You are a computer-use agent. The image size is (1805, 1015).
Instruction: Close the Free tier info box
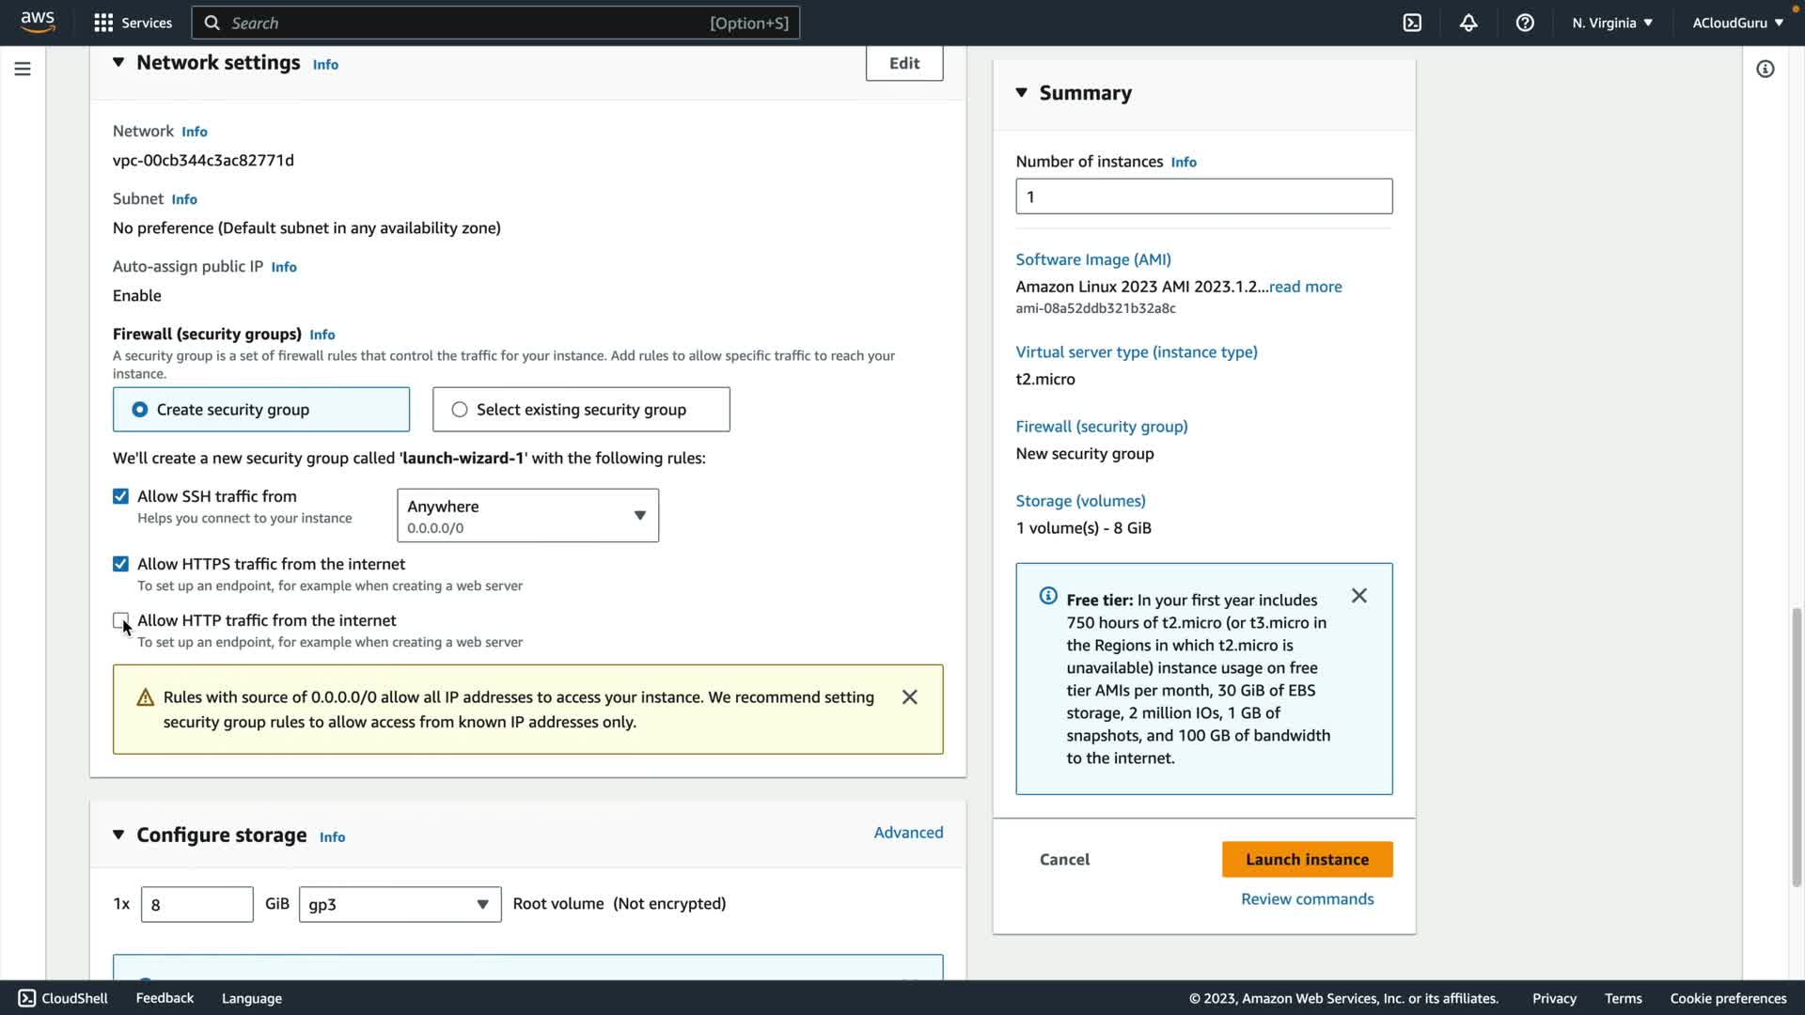[1358, 596]
